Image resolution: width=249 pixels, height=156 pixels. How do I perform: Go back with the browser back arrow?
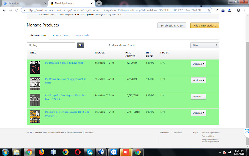tap(4, 10)
